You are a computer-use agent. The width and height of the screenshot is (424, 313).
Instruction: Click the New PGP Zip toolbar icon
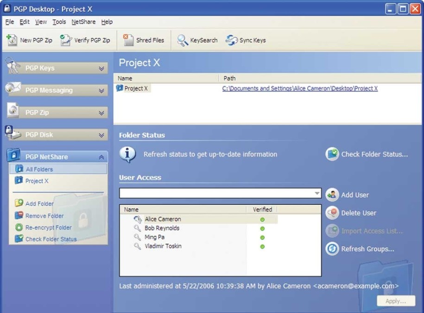[12, 40]
